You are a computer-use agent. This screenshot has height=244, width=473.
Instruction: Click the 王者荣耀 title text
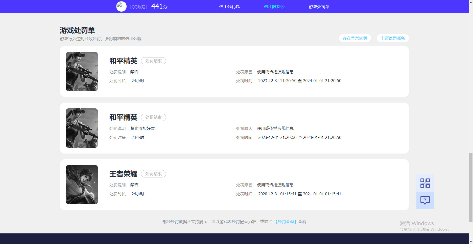(x=123, y=174)
